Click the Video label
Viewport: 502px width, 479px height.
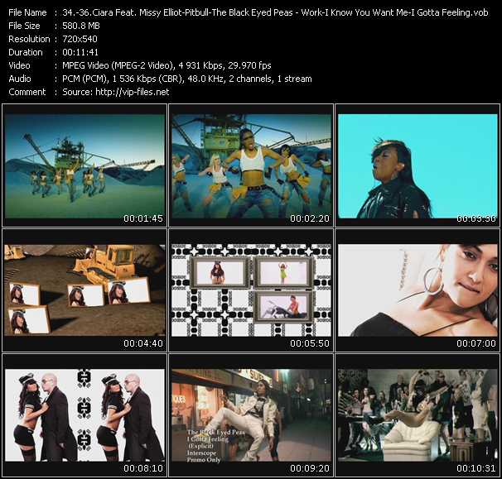(19, 65)
